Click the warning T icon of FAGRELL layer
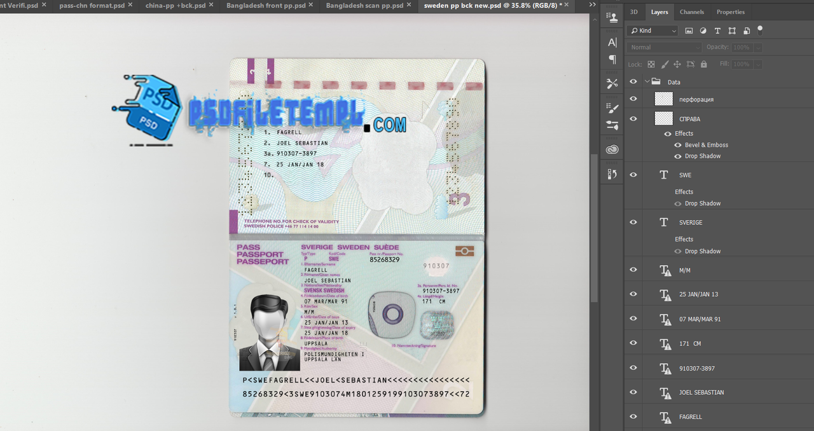Viewport: 814px width, 431px height. [665, 417]
